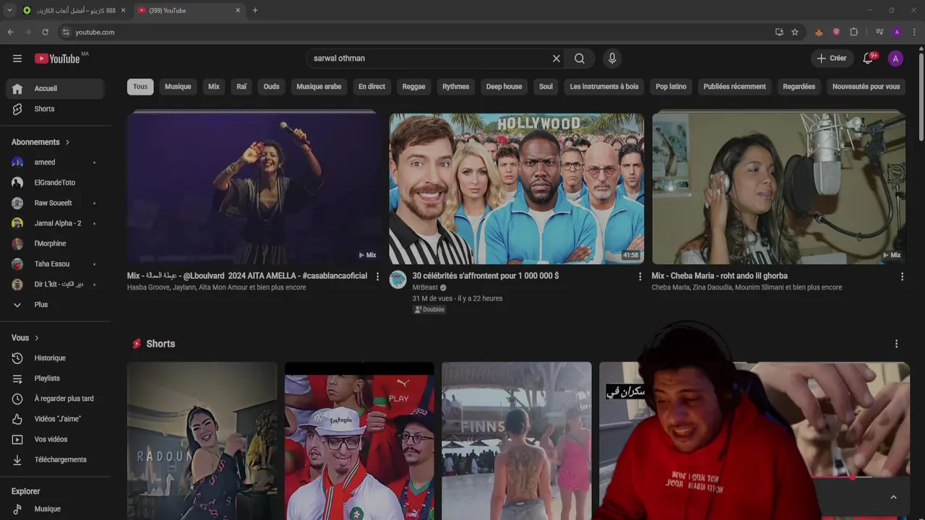Open Playlists in the sidebar
The height and width of the screenshot is (520, 925).
[x=56, y=378]
